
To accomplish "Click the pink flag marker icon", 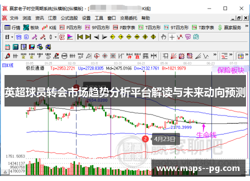I will point(70,37).
